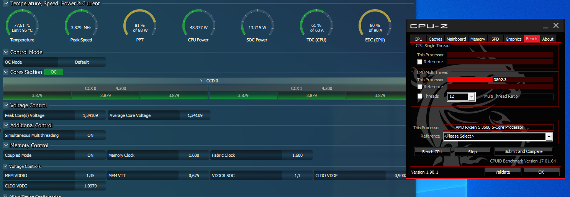Viewport: 570px width, 197px height.
Task: Click the MEM VDDIO 1,35 value
Action: point(90,176)
